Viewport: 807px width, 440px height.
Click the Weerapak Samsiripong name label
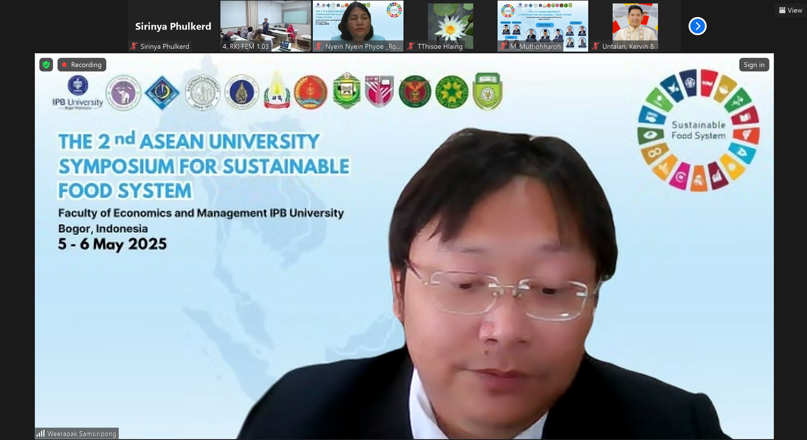(x=82, y=433)
